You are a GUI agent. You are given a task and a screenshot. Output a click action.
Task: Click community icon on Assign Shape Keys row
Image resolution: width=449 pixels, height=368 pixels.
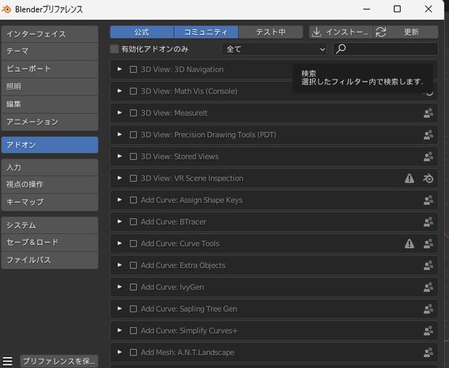point(428,200)
